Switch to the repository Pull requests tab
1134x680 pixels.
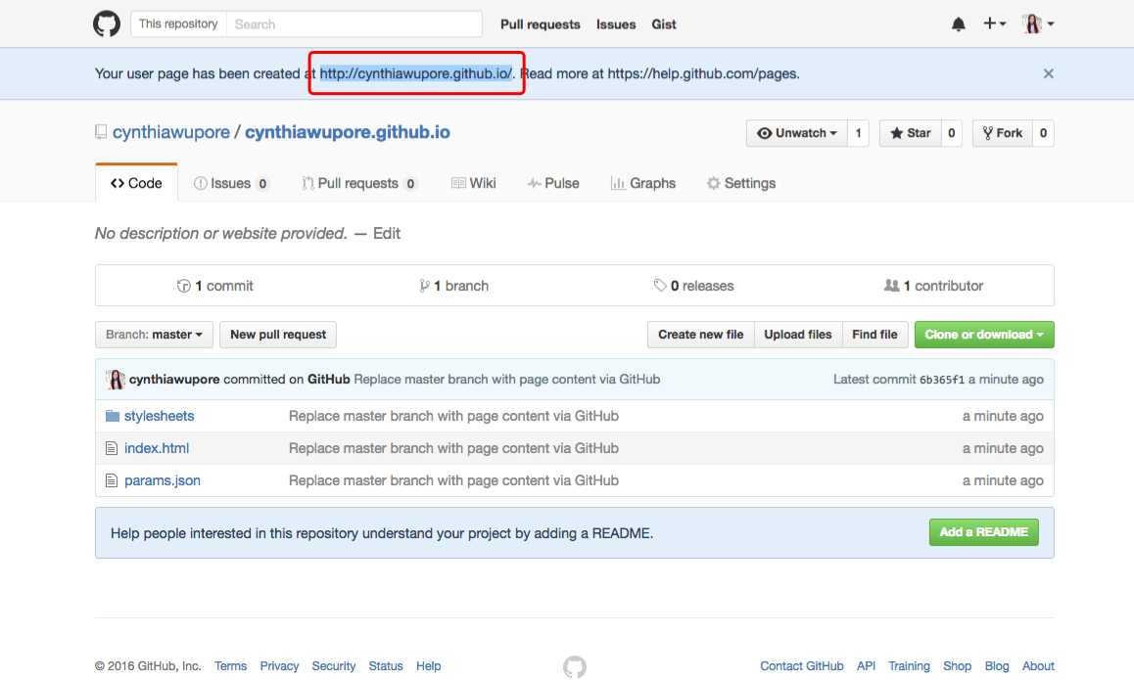(x=359, y=184)
